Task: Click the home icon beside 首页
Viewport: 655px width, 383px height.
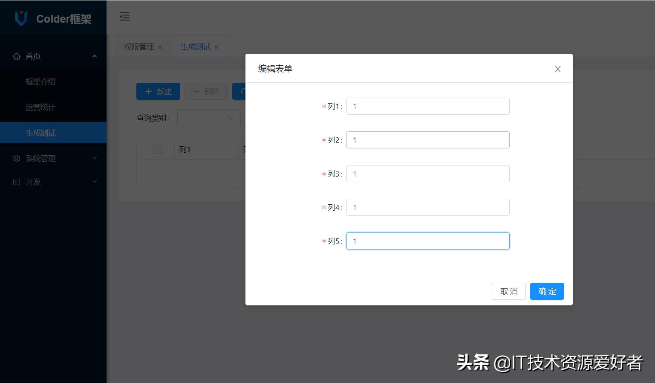Action: (17, 56)
